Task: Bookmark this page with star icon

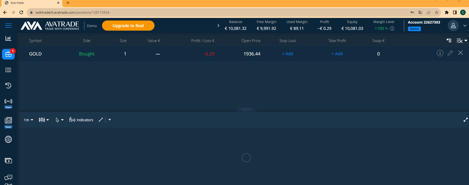Action: pos(437,12)
